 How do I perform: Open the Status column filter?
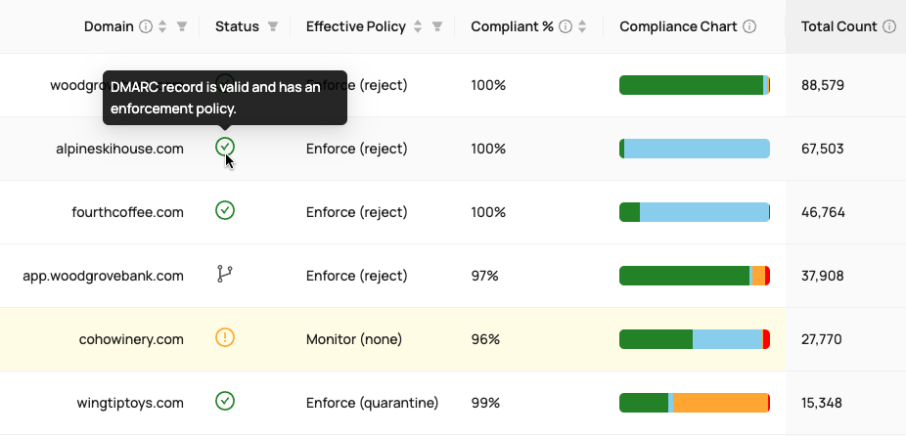coord(273,26)
